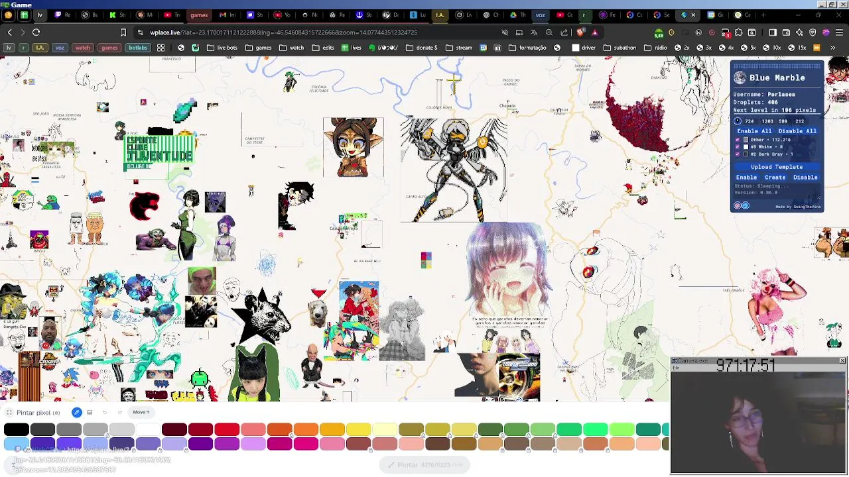Open the 'edits' bookmark folder
The image size is (849, 477).
(323, 48)
